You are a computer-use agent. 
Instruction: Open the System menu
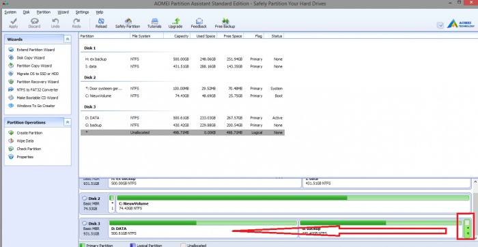click(10, 12)
